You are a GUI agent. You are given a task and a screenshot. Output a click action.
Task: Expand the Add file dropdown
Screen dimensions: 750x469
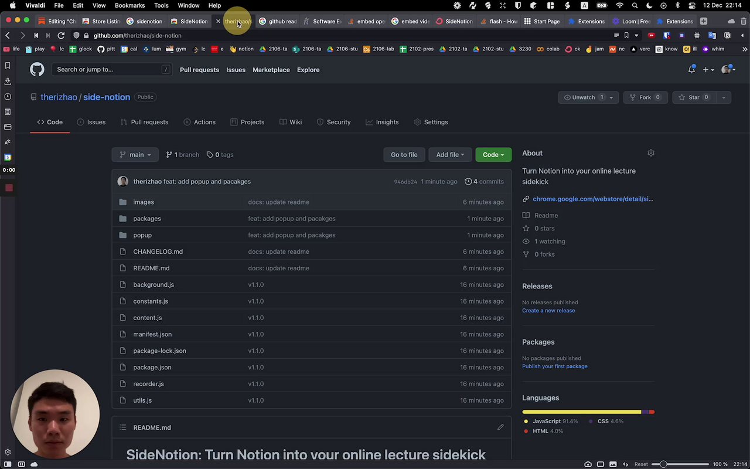coord(450,155)
